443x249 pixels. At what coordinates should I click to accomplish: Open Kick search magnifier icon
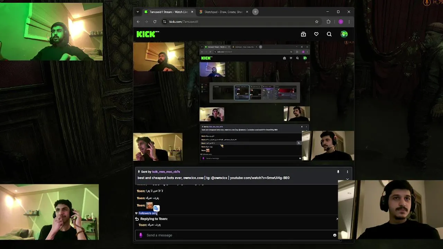tap(329, 34)
